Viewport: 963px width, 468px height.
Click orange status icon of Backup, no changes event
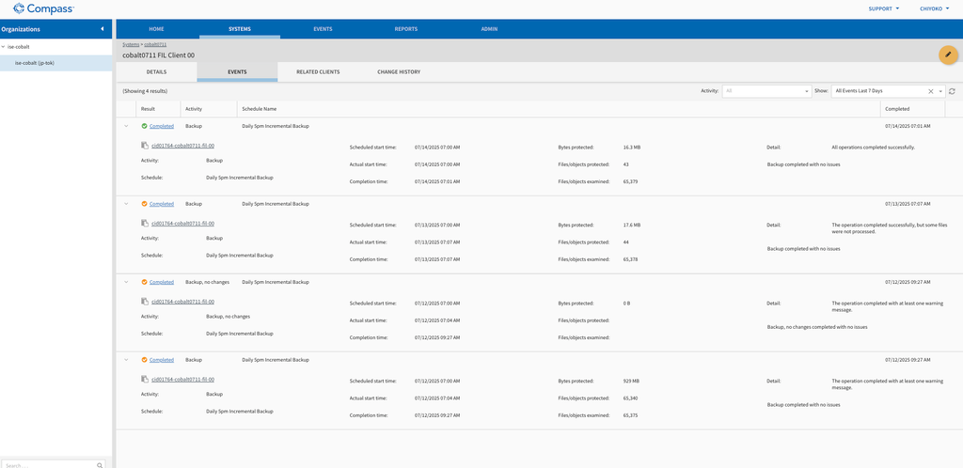144,282
